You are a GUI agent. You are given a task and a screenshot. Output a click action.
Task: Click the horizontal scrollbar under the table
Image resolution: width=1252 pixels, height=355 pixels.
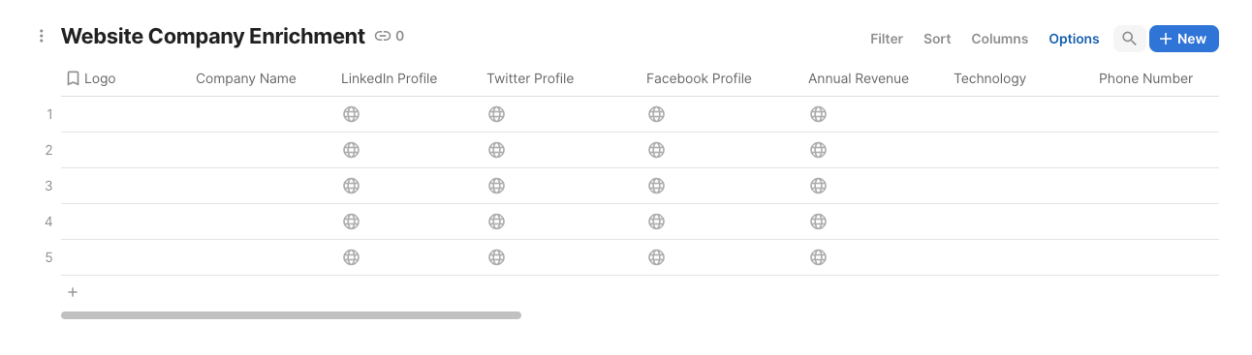tap(291, 315)
